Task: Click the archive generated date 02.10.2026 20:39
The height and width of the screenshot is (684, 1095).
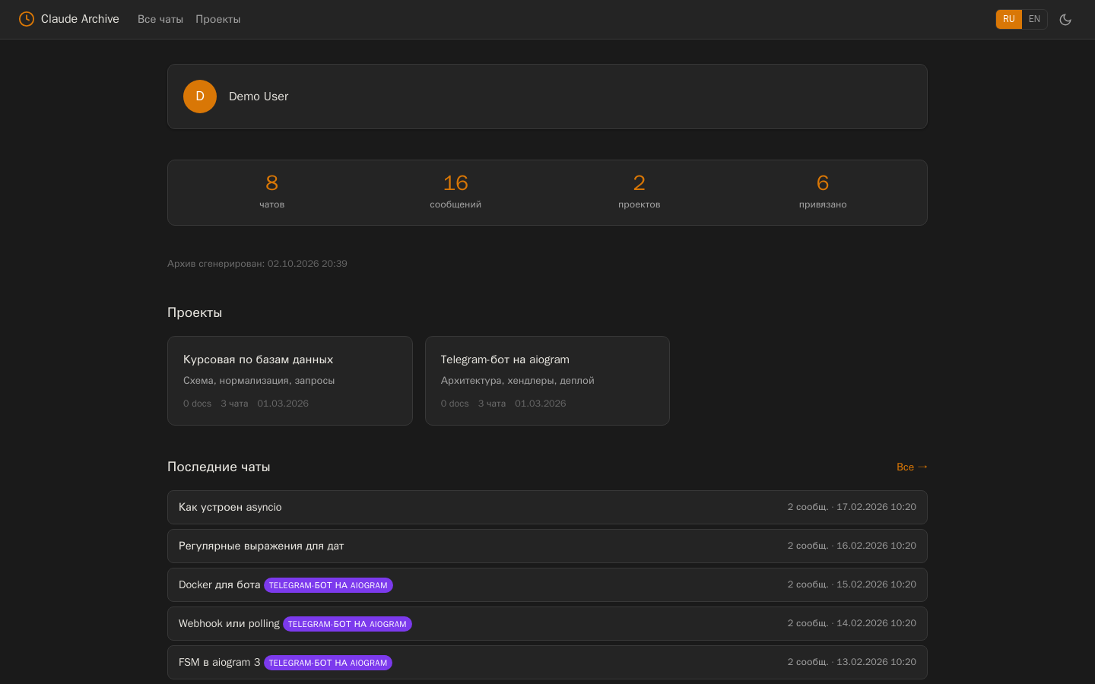Action: coord(307,264)
